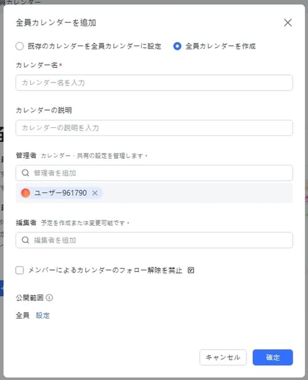Screen dimensions: 308x380
Task: Close the 全員カレンダーを追加 dialog with the X
Action: click(288, 23)
